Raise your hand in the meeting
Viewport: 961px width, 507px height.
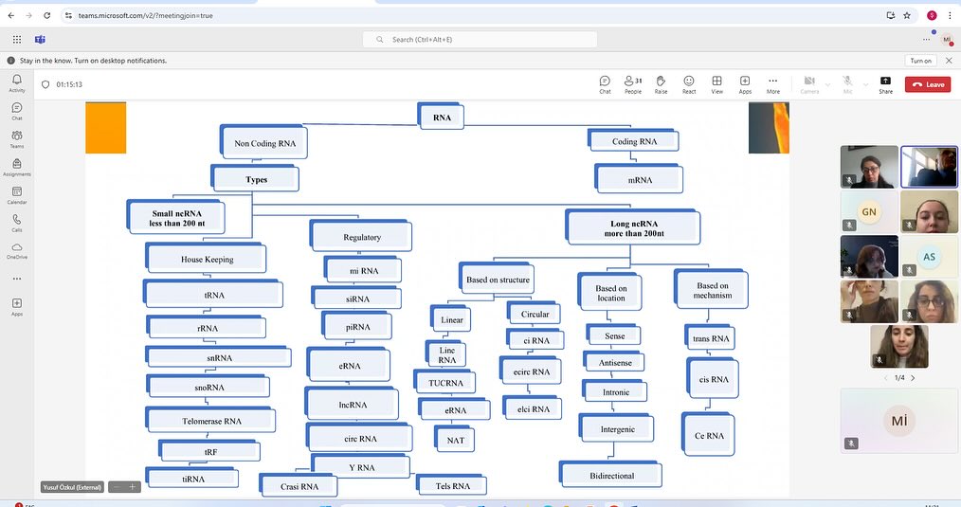click(661, 84)
